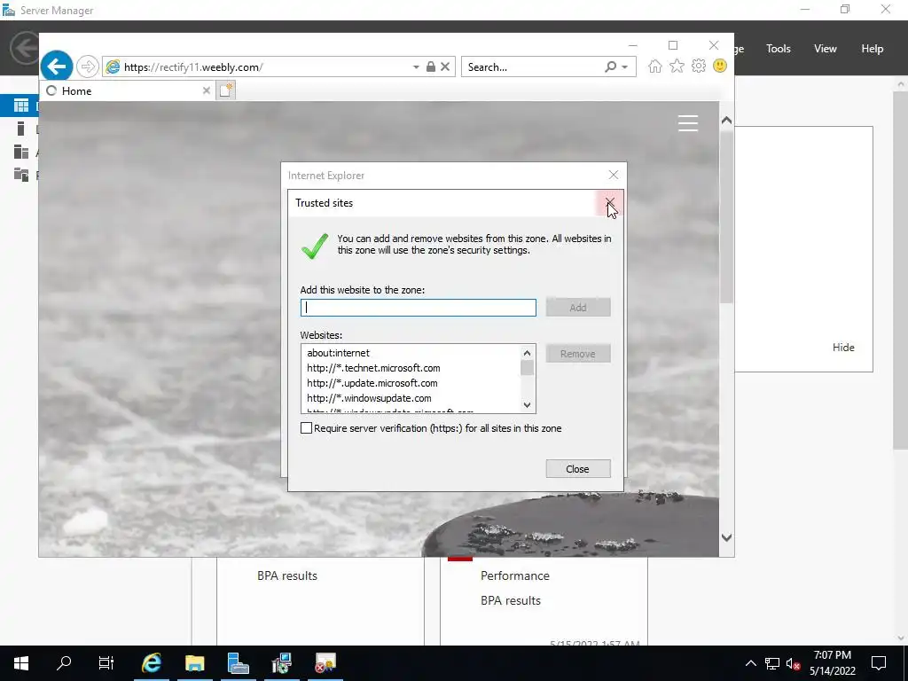Click webpage scrollbar up arrow
908x681 pixels.
click(x=726, y=121)
